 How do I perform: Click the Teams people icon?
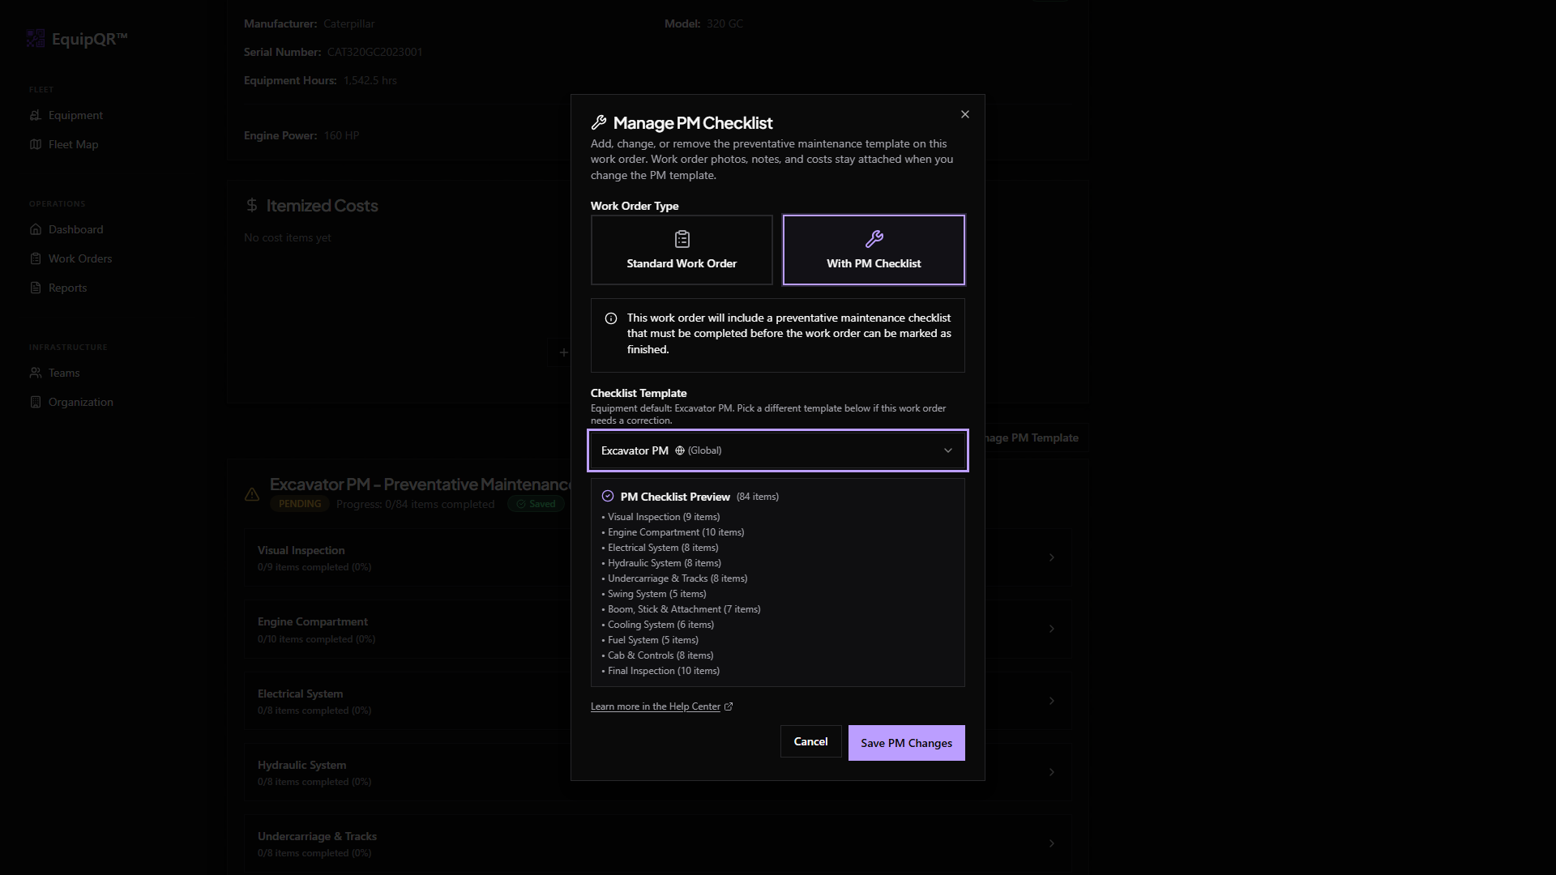tap(35, 373)
